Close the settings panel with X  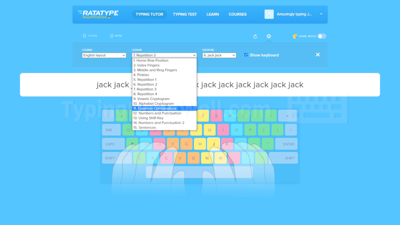coord(318,55)
